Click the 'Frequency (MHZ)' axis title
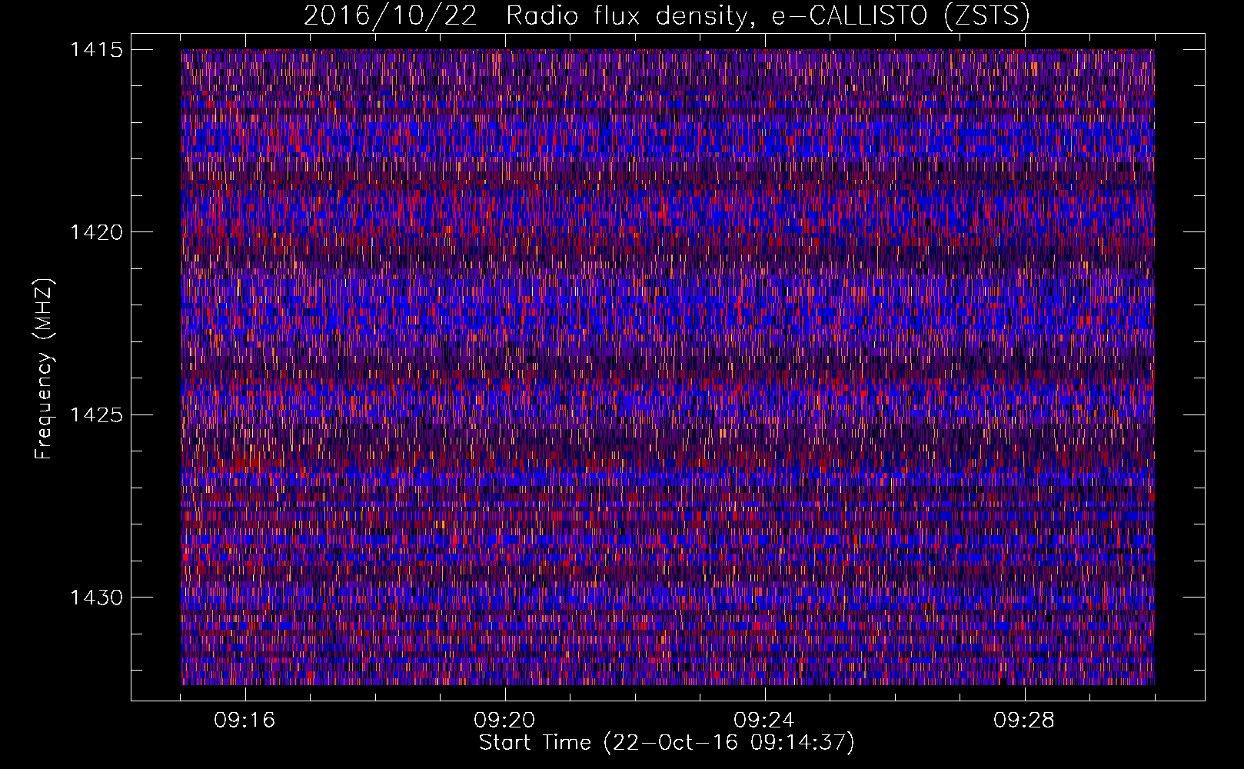 44,369
